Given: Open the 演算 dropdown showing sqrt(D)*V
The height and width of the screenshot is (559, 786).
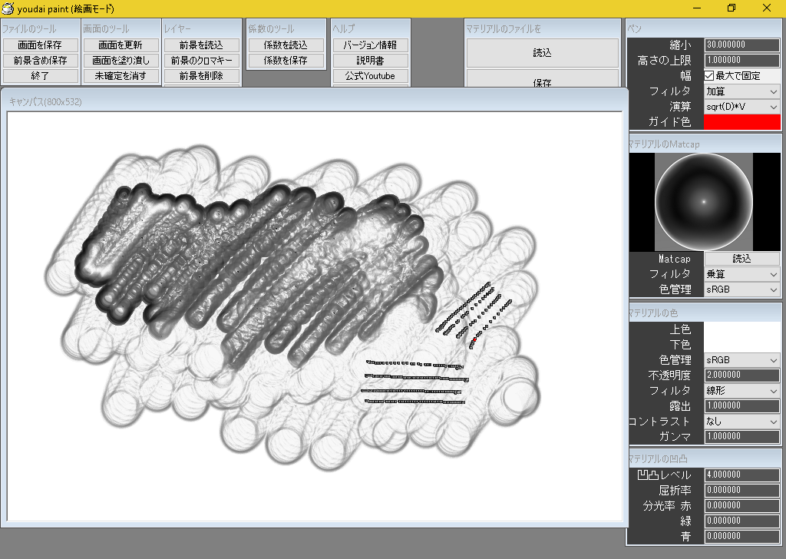Looking at the screenshot, I should [741, 106].
